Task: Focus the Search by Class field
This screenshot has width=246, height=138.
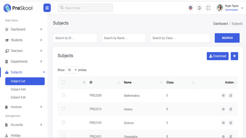Action: point(180,38)
